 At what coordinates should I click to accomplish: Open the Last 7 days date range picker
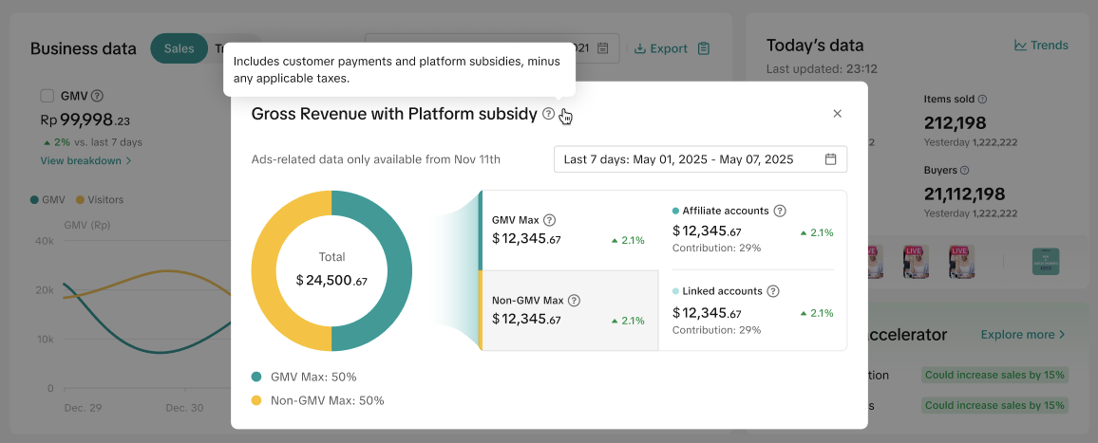699,159
